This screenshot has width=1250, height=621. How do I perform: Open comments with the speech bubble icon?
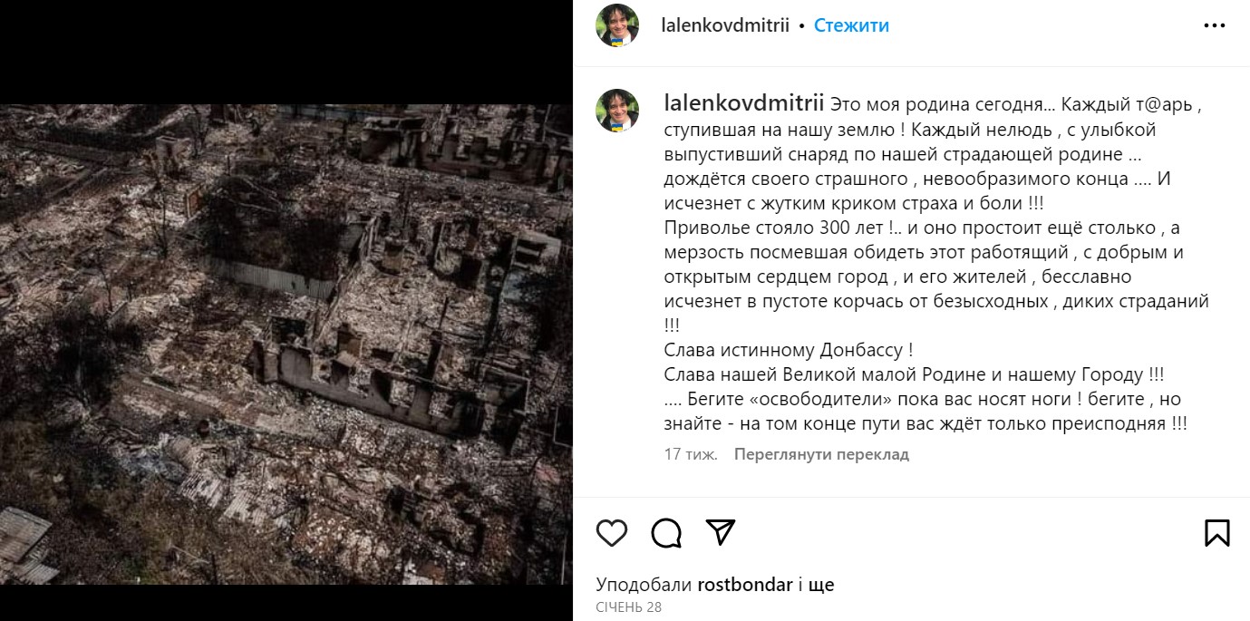(x=666, y=532)
